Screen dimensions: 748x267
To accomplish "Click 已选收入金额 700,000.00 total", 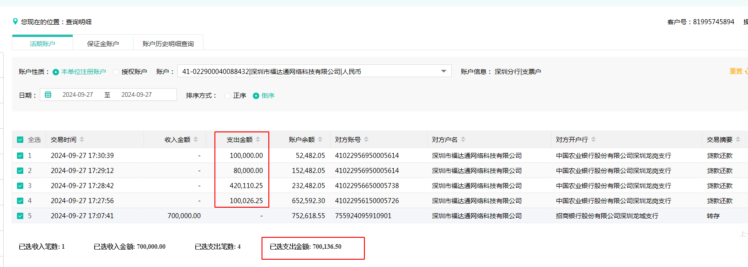I will pos(130,247).
